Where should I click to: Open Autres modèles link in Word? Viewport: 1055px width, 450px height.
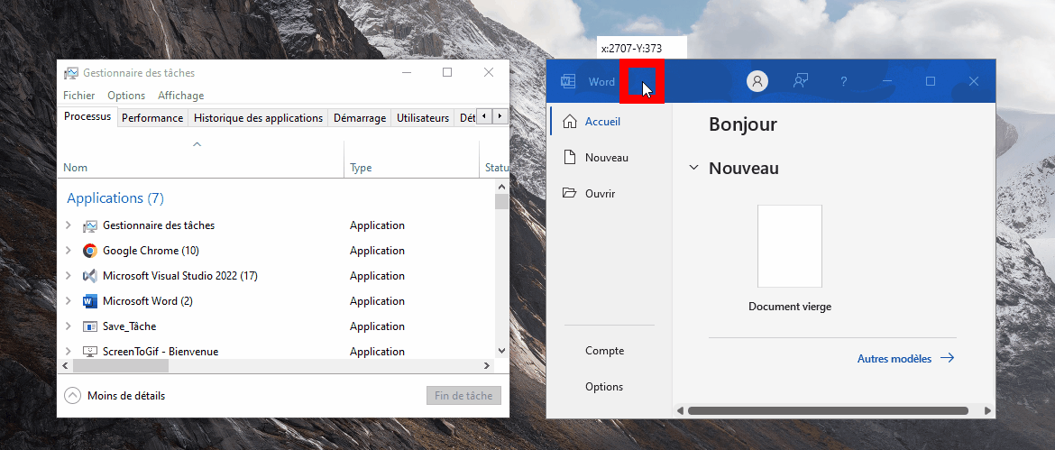pos(894,359)
